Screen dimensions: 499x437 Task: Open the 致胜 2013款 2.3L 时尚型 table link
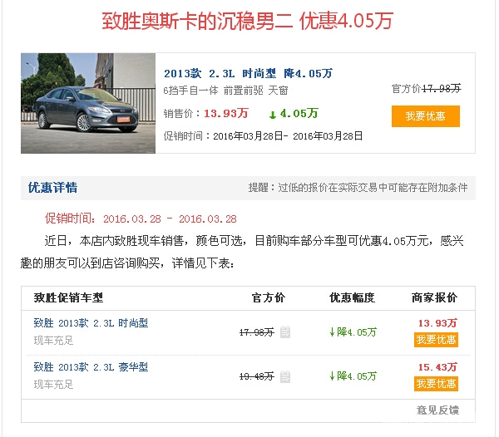(91, 323)
